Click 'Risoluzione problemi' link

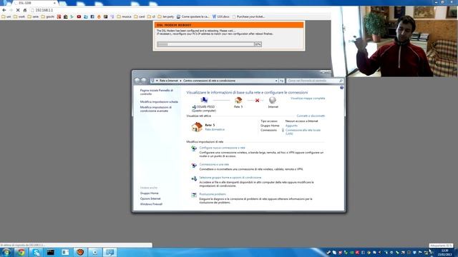[x=213, y=194]
